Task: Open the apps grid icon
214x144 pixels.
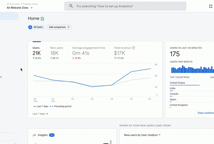Action: point(211,6)
